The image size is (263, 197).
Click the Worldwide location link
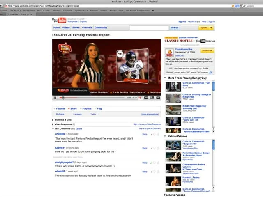[72, 21]
